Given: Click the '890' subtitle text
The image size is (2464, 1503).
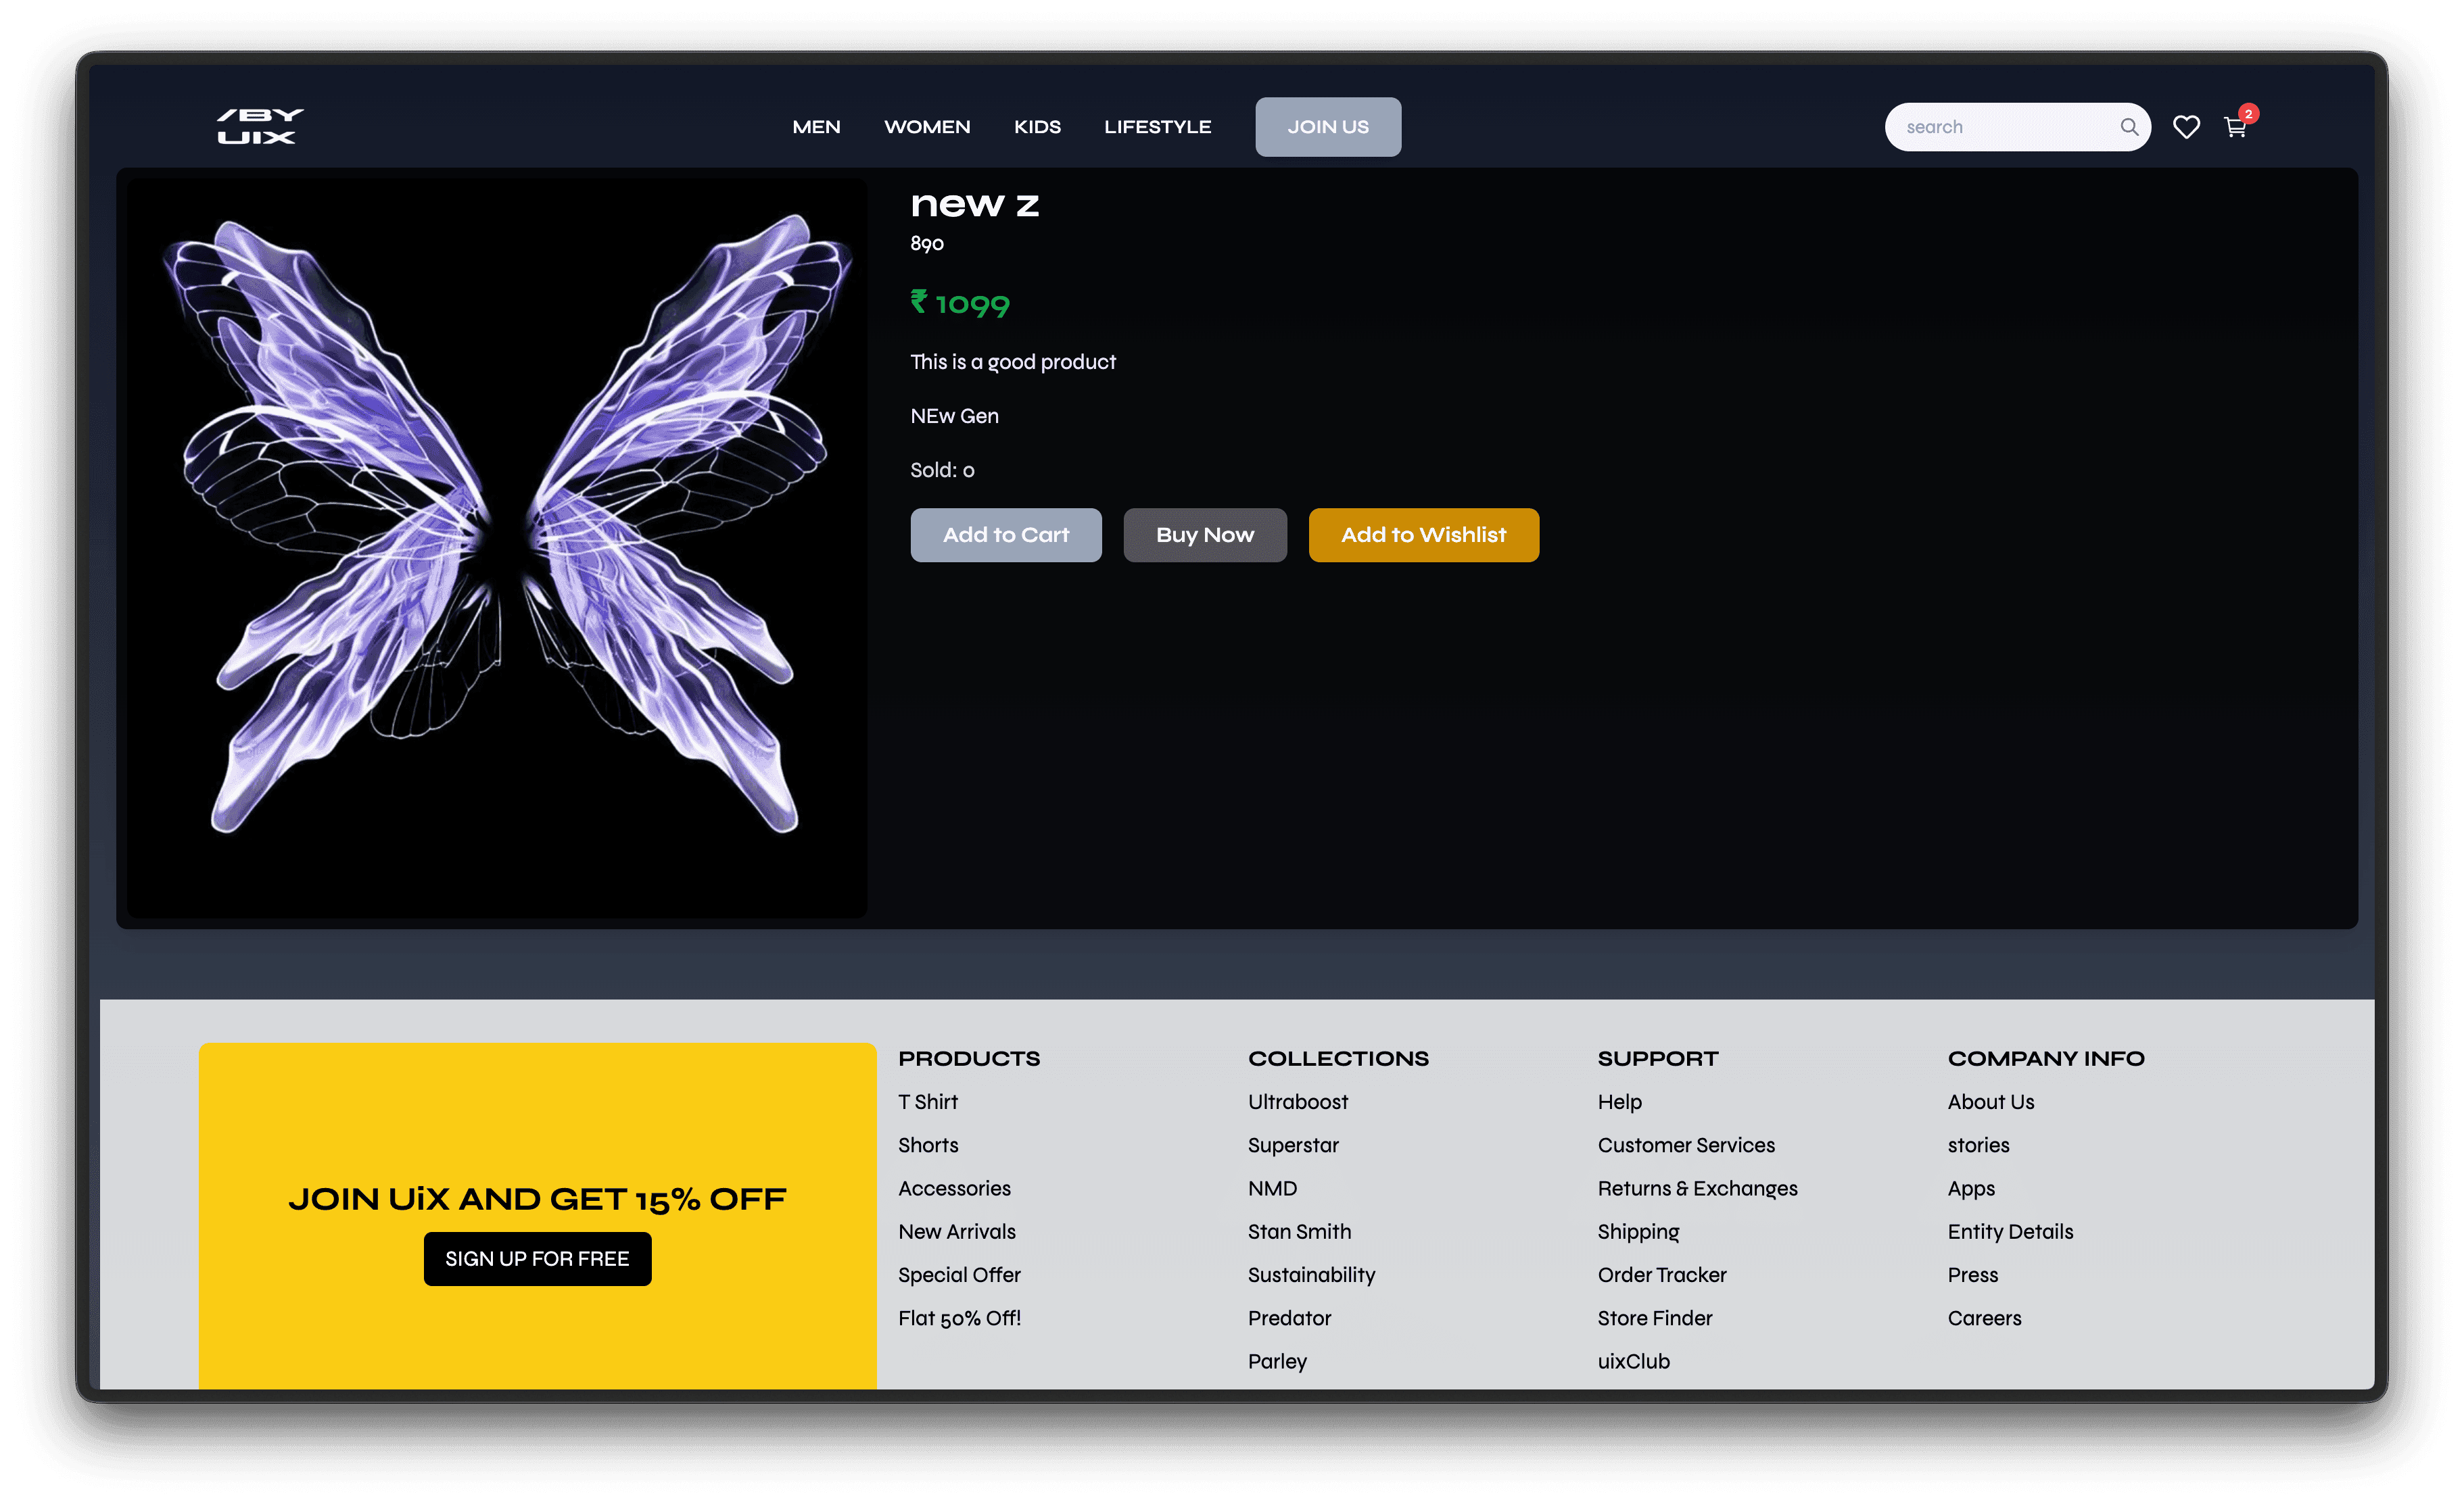Looking at the screenshot, I should (927, 244).
